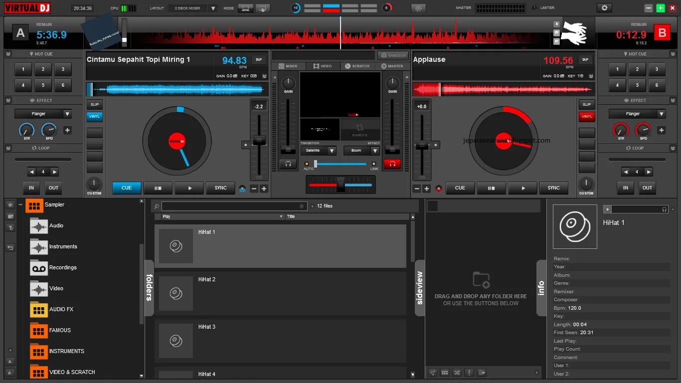Click the master waveform icon in top bar

[x=419, y=8]
